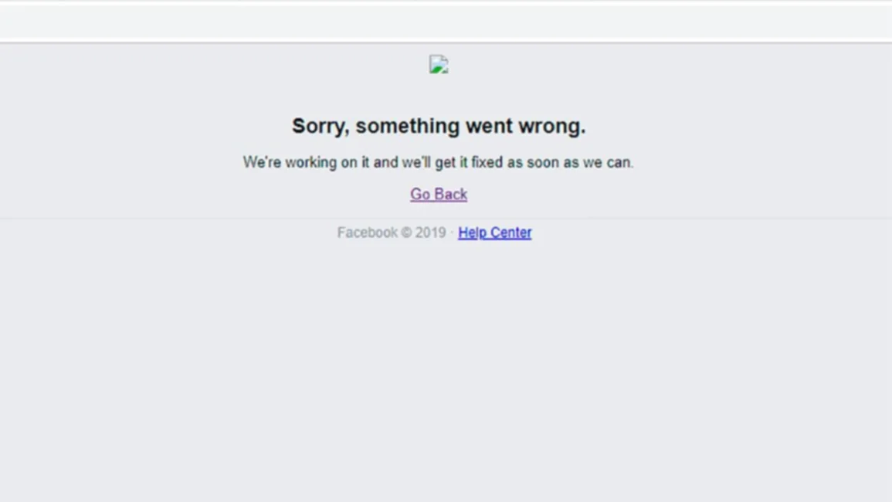
Task: Click the word "wrong." in the heading
Action: [x=552, y=126]
